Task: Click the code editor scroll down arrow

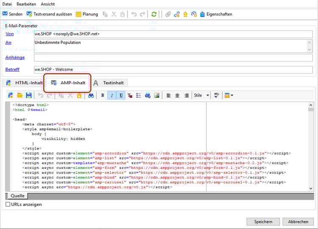Action: (311, 188)
